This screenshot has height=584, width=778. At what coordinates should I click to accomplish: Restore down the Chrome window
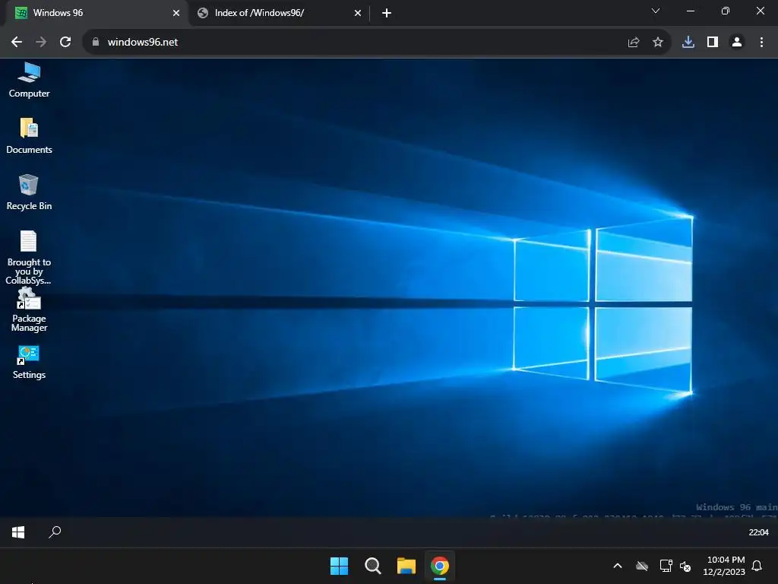[726, 11]
